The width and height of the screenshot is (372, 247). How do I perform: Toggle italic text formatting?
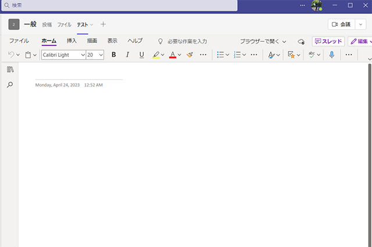(x=127, y=55)
